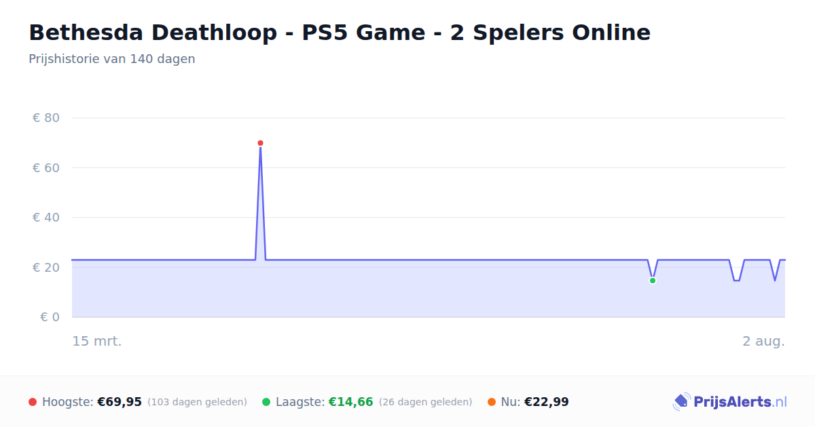815x427 pixels.
Task: Click the Prijshistorie van 140 dagen subtitle
Action: [112, 59]
